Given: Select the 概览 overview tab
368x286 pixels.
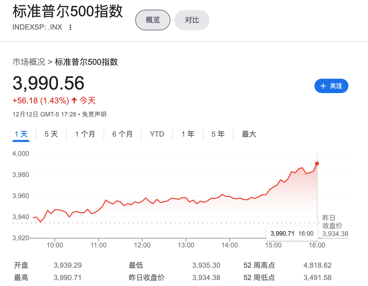Looking at the screenshot, I should tap(153, 20).
